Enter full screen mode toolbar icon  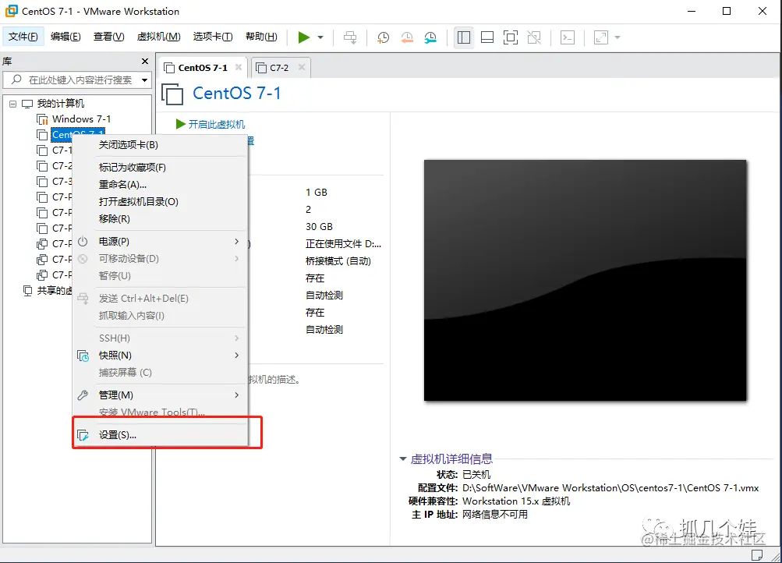(x=511, y=37)
